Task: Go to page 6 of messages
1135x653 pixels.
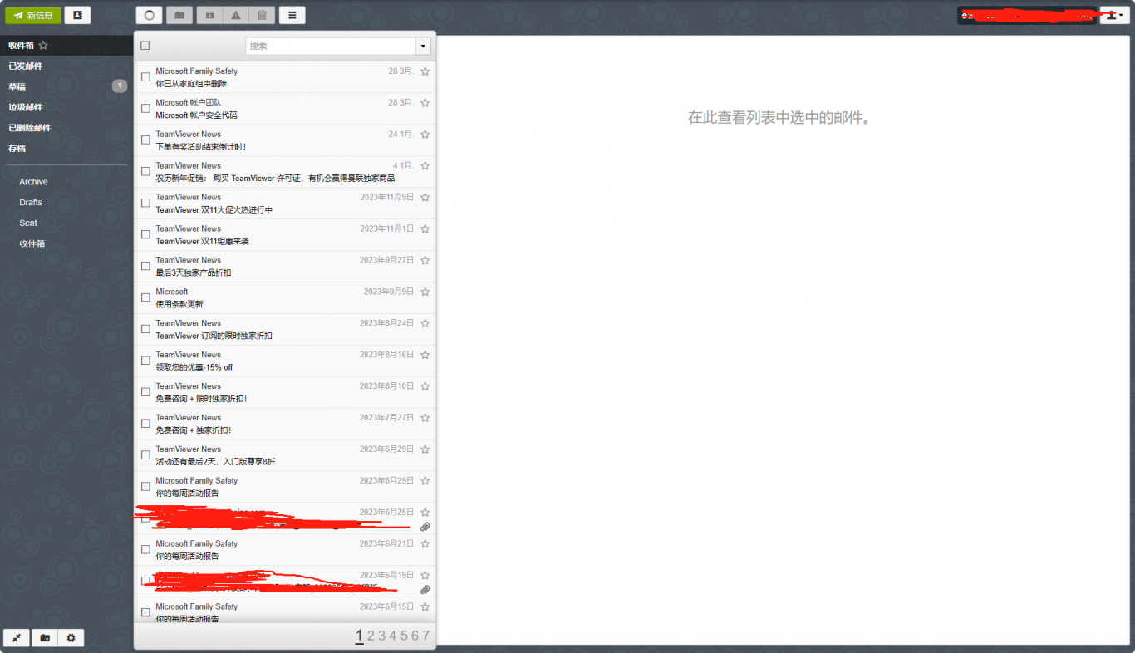Action: (x=415, y=636)
